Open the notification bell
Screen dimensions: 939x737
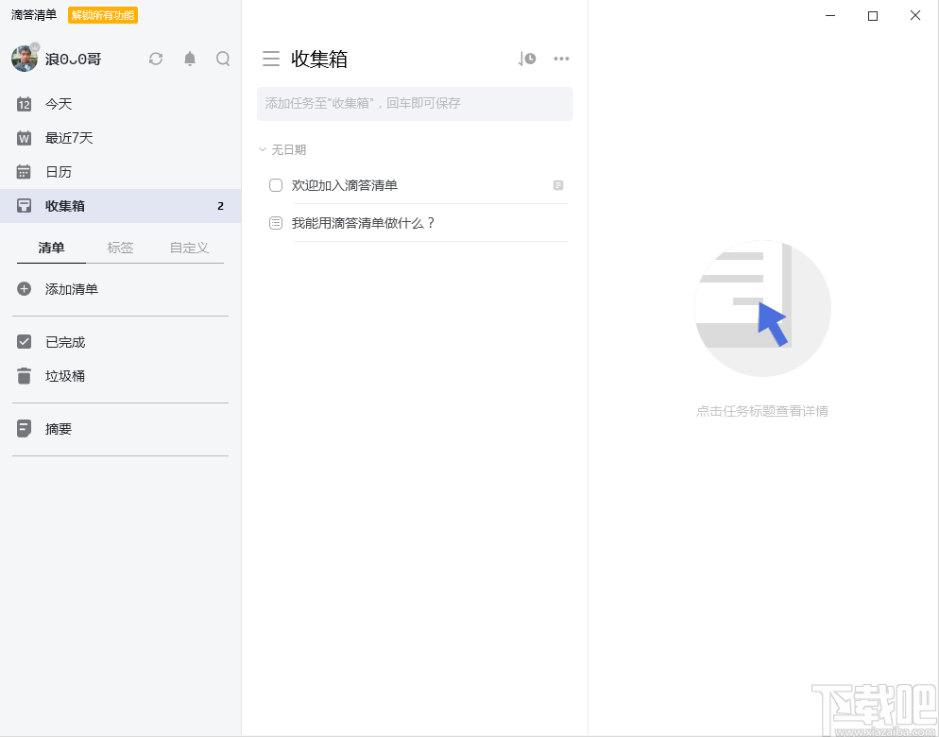189,59
